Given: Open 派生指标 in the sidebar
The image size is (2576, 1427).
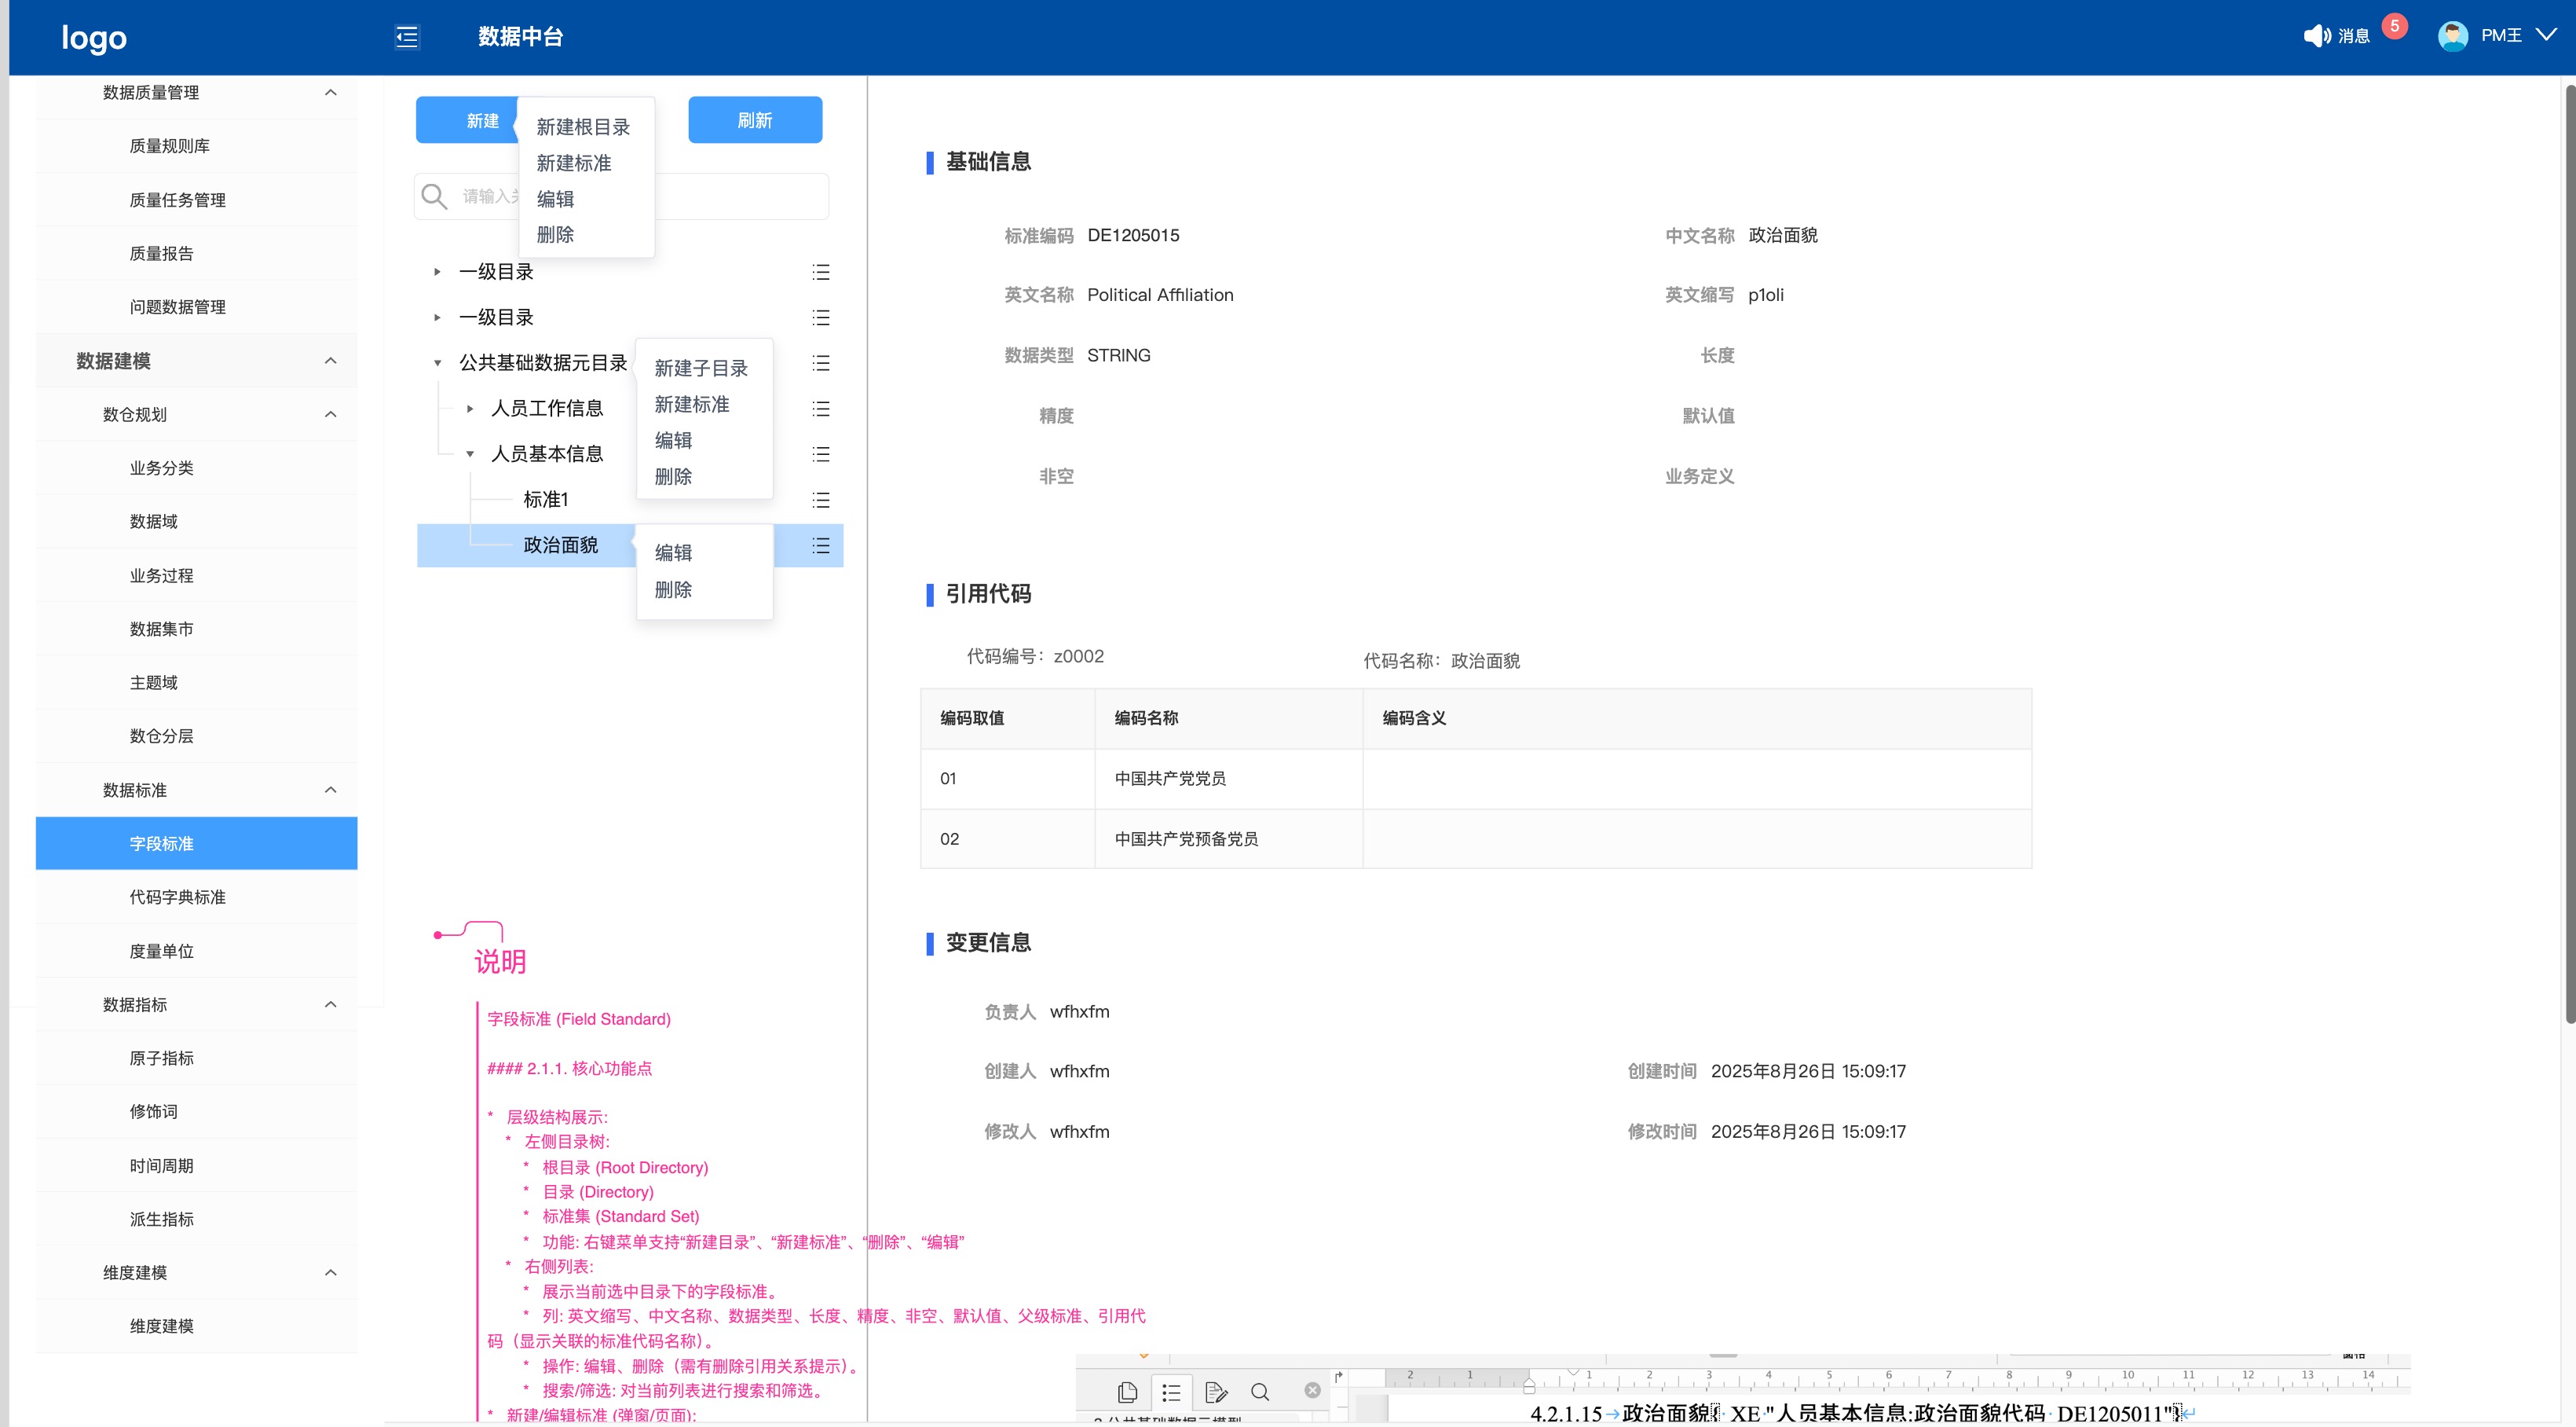Looking at the screenshot, I should 196,1220.
